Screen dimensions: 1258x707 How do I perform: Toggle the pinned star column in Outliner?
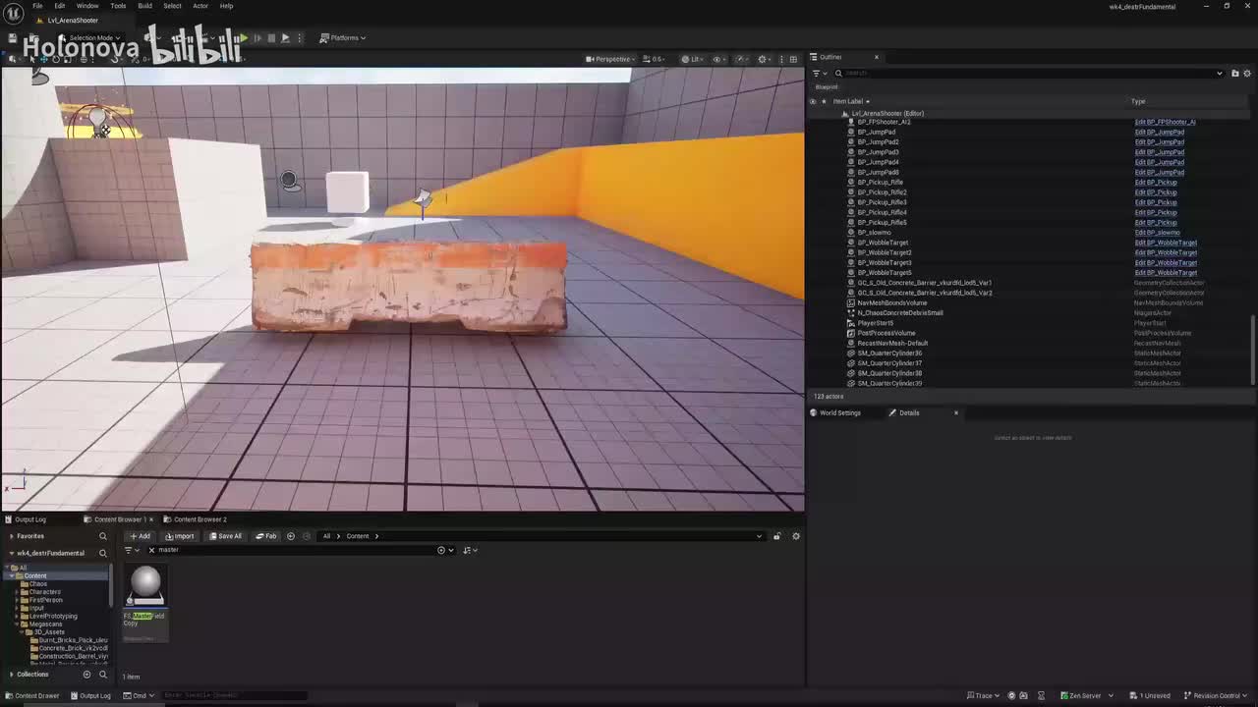tap(824, 101)
